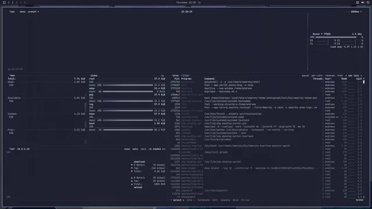Click the root disk usage bar
Image resolution: width=372 pixels, height=209 pixels.
[x=128, y=85]
